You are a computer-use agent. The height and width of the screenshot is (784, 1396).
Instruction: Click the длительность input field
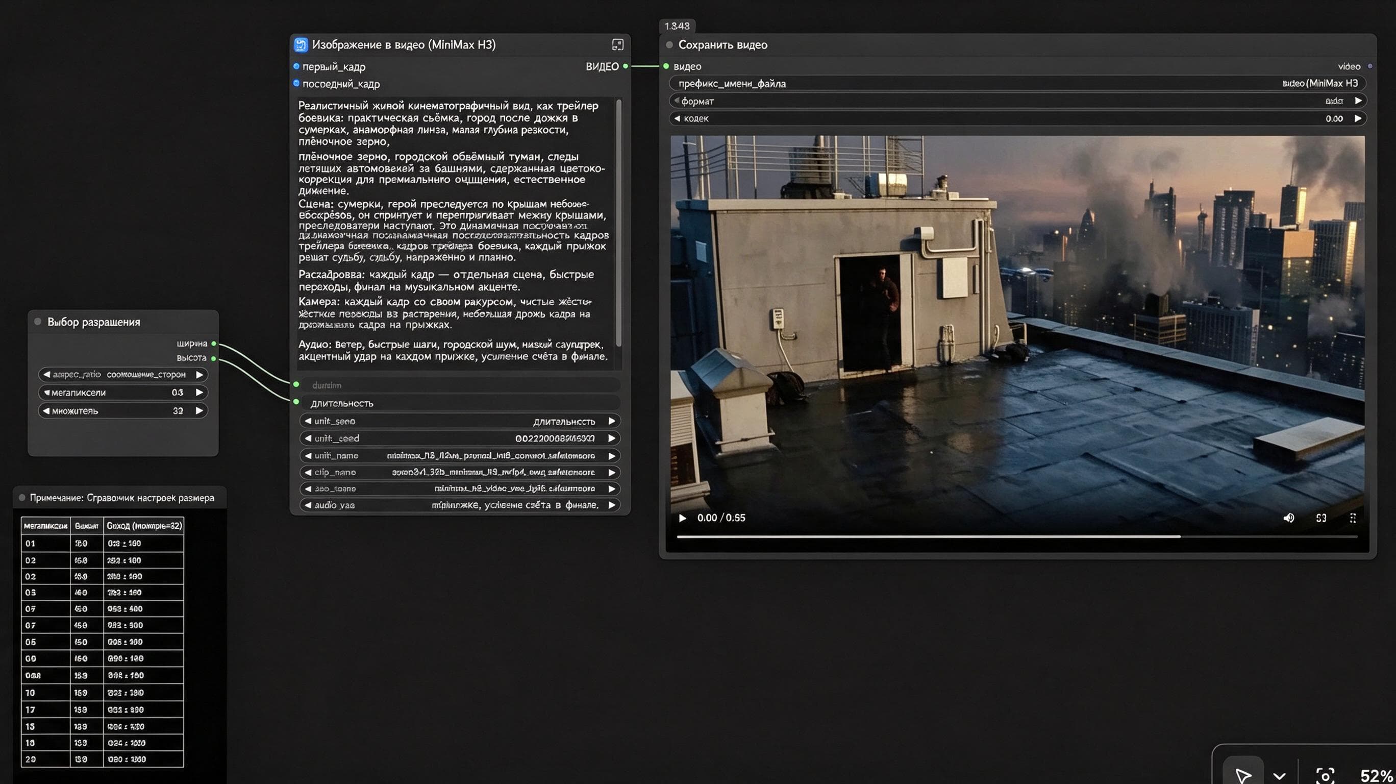460,403
